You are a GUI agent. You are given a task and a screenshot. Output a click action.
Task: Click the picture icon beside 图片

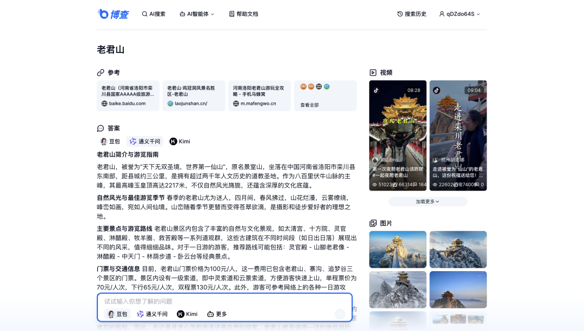coord(373,223)
